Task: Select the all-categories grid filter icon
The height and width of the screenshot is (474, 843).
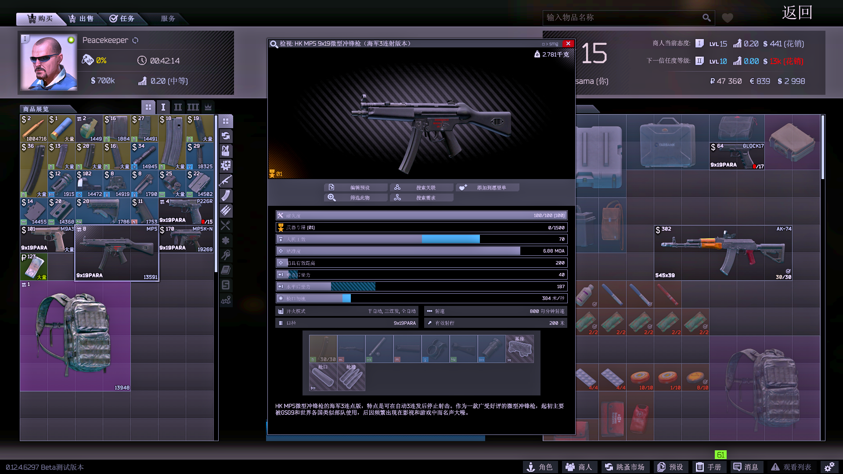Action: pos(226,121)
